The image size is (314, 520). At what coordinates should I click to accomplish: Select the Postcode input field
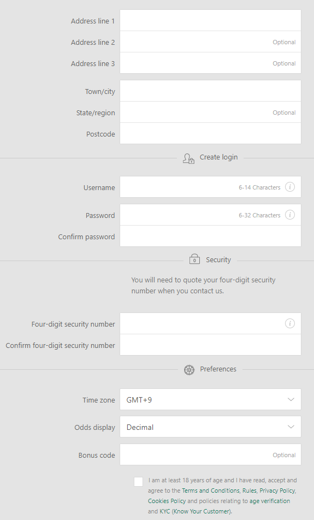[210, 134]
